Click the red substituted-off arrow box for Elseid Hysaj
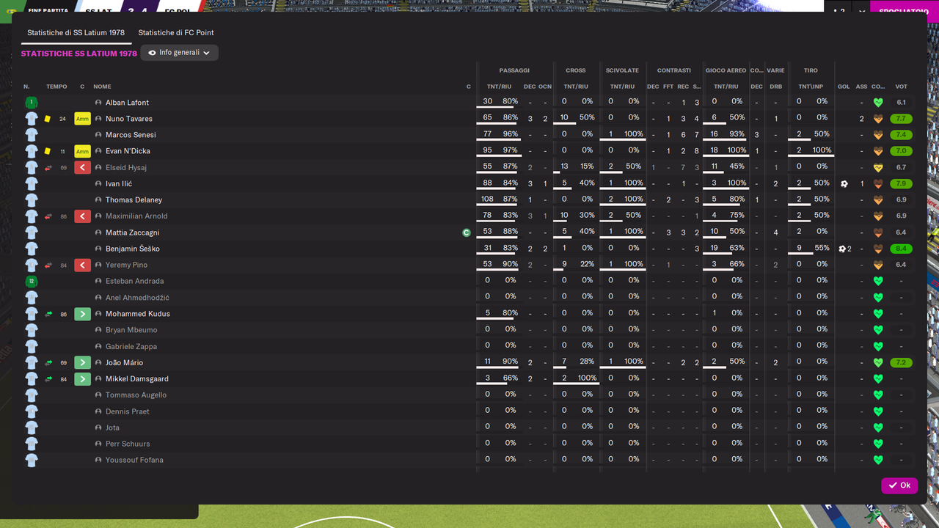Viewport: 939px width, 528px height. pyautogui.click(x=82, y=167)
